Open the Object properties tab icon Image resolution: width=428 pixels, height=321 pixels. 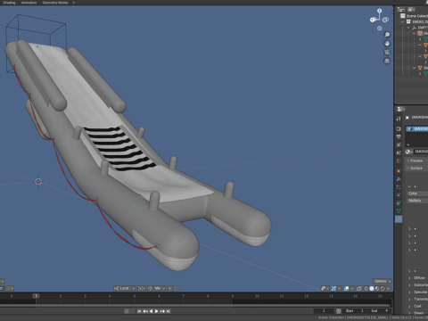pos(399,171)
